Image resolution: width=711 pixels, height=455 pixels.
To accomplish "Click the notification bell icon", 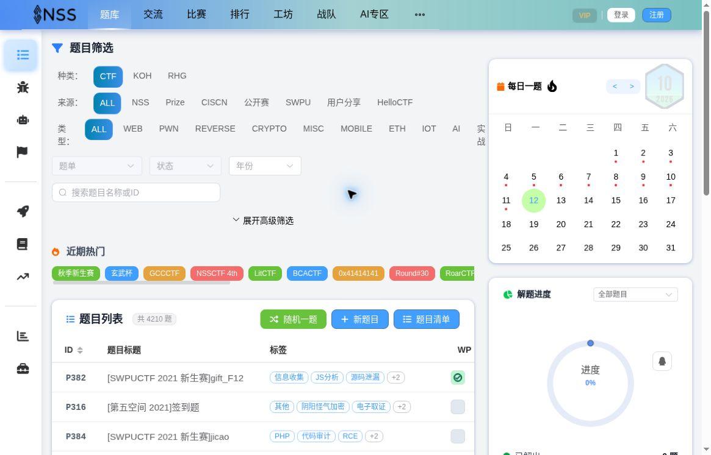I will tap(662, 361).
